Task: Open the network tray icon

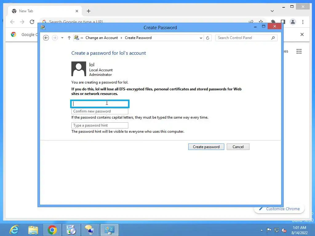Action: (x=277, y=230)
